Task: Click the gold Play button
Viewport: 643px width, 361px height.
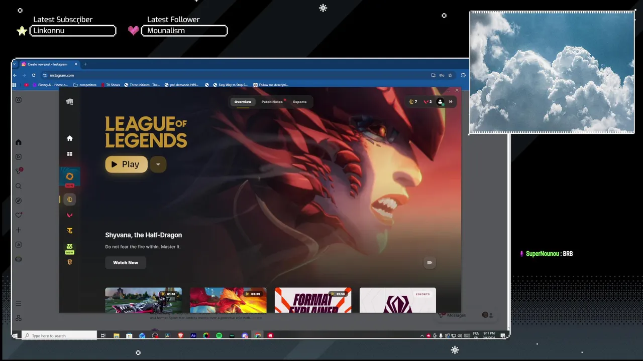Action: tap(126, 164)
